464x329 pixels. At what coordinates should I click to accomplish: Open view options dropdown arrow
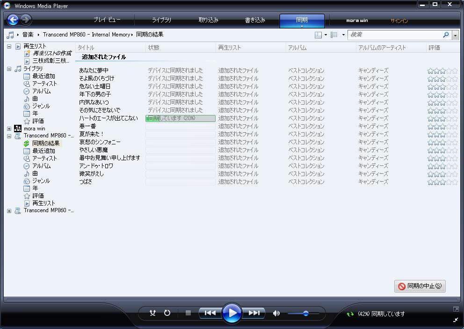[343, 35]
